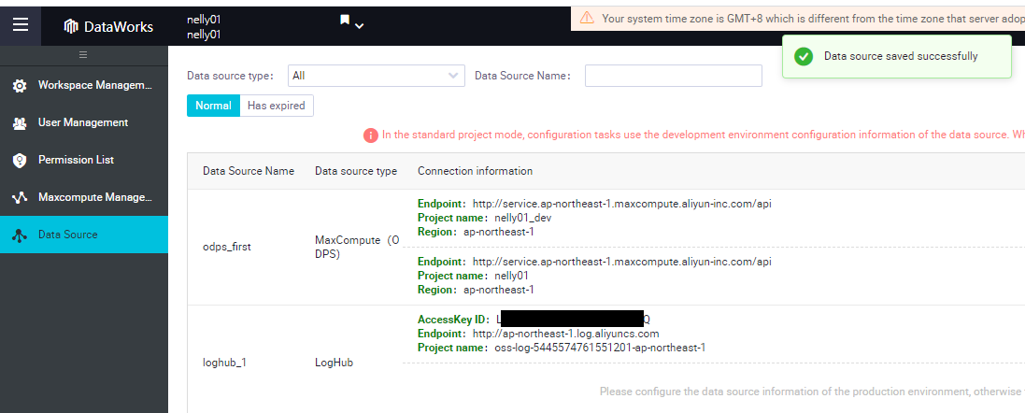Click the Connection information column header
The image size is (1025, 413).
coord(476,171)
